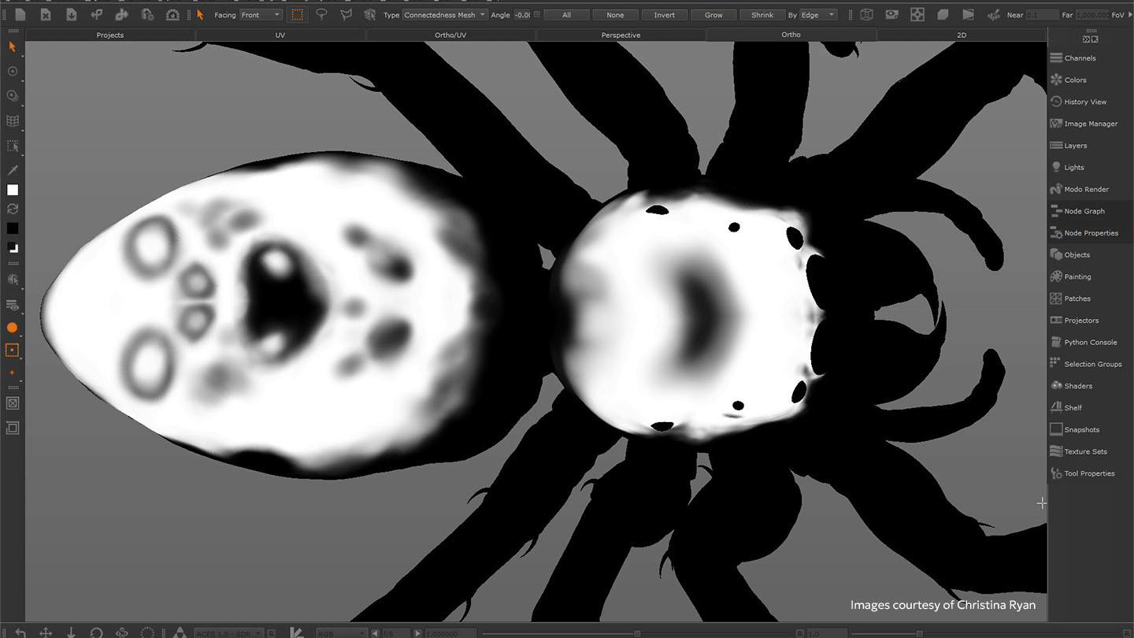Switch to the UV tab

[280, 35]
